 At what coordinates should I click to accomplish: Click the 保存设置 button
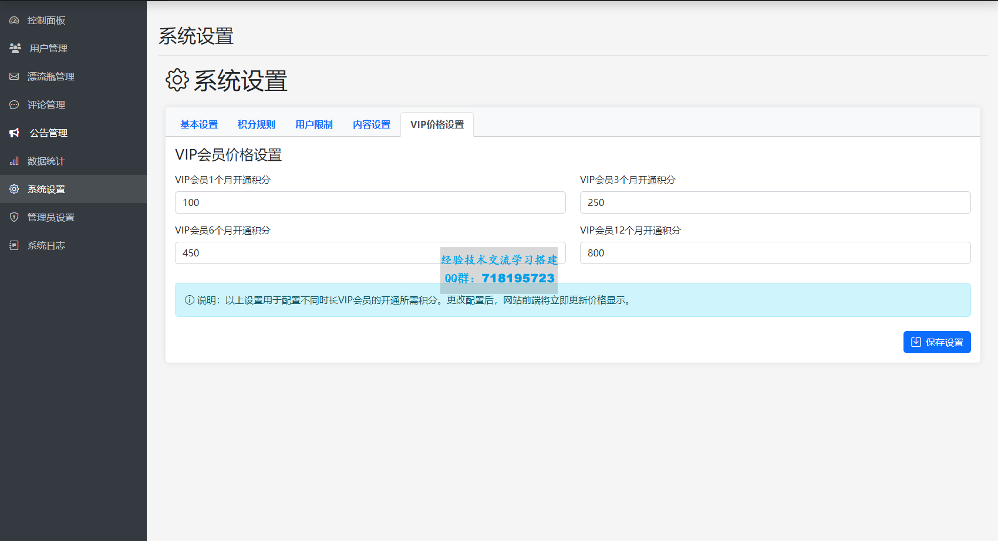pos(937,342)
